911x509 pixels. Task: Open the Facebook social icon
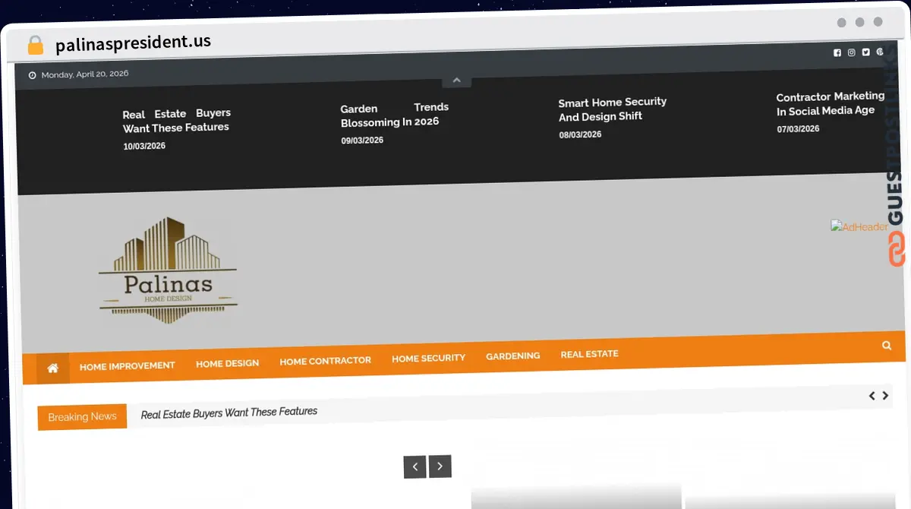tap(837, 52)
